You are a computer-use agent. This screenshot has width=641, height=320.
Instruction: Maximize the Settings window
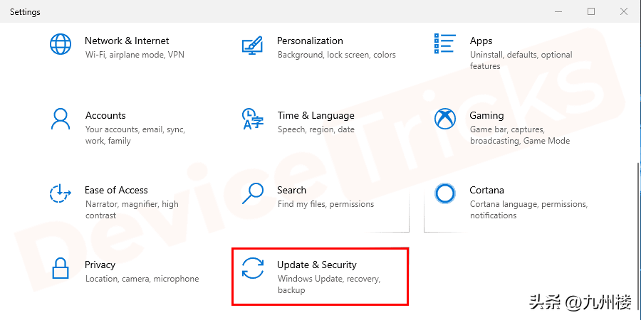[x=591, y=11]
